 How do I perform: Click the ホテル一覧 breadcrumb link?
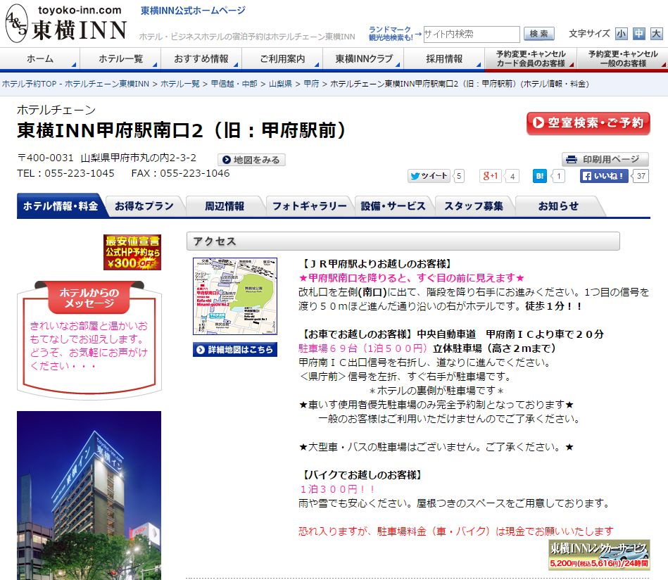(179, 84)
